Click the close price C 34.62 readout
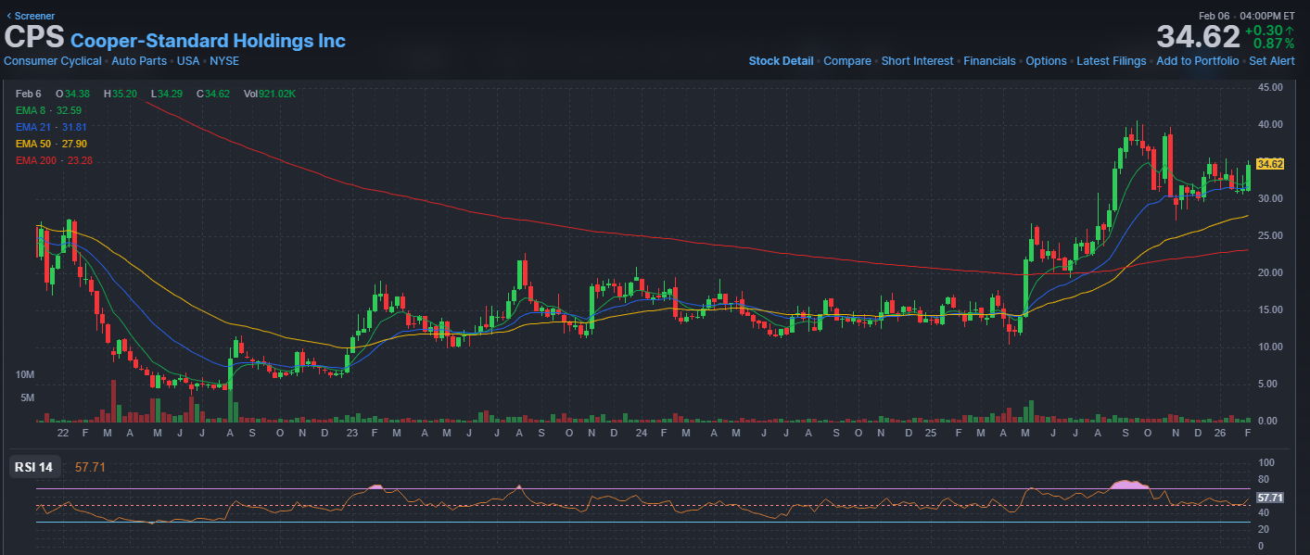 (x=212, y=94)
